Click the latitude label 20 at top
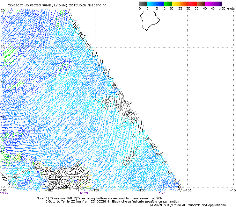This screenshot has height=207, width=236. [x=3, y=11]
